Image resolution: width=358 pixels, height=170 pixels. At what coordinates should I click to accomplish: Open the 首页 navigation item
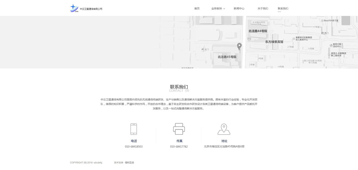point(197,9)
